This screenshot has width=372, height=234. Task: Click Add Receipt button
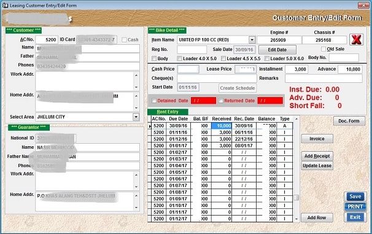point(317,156)
